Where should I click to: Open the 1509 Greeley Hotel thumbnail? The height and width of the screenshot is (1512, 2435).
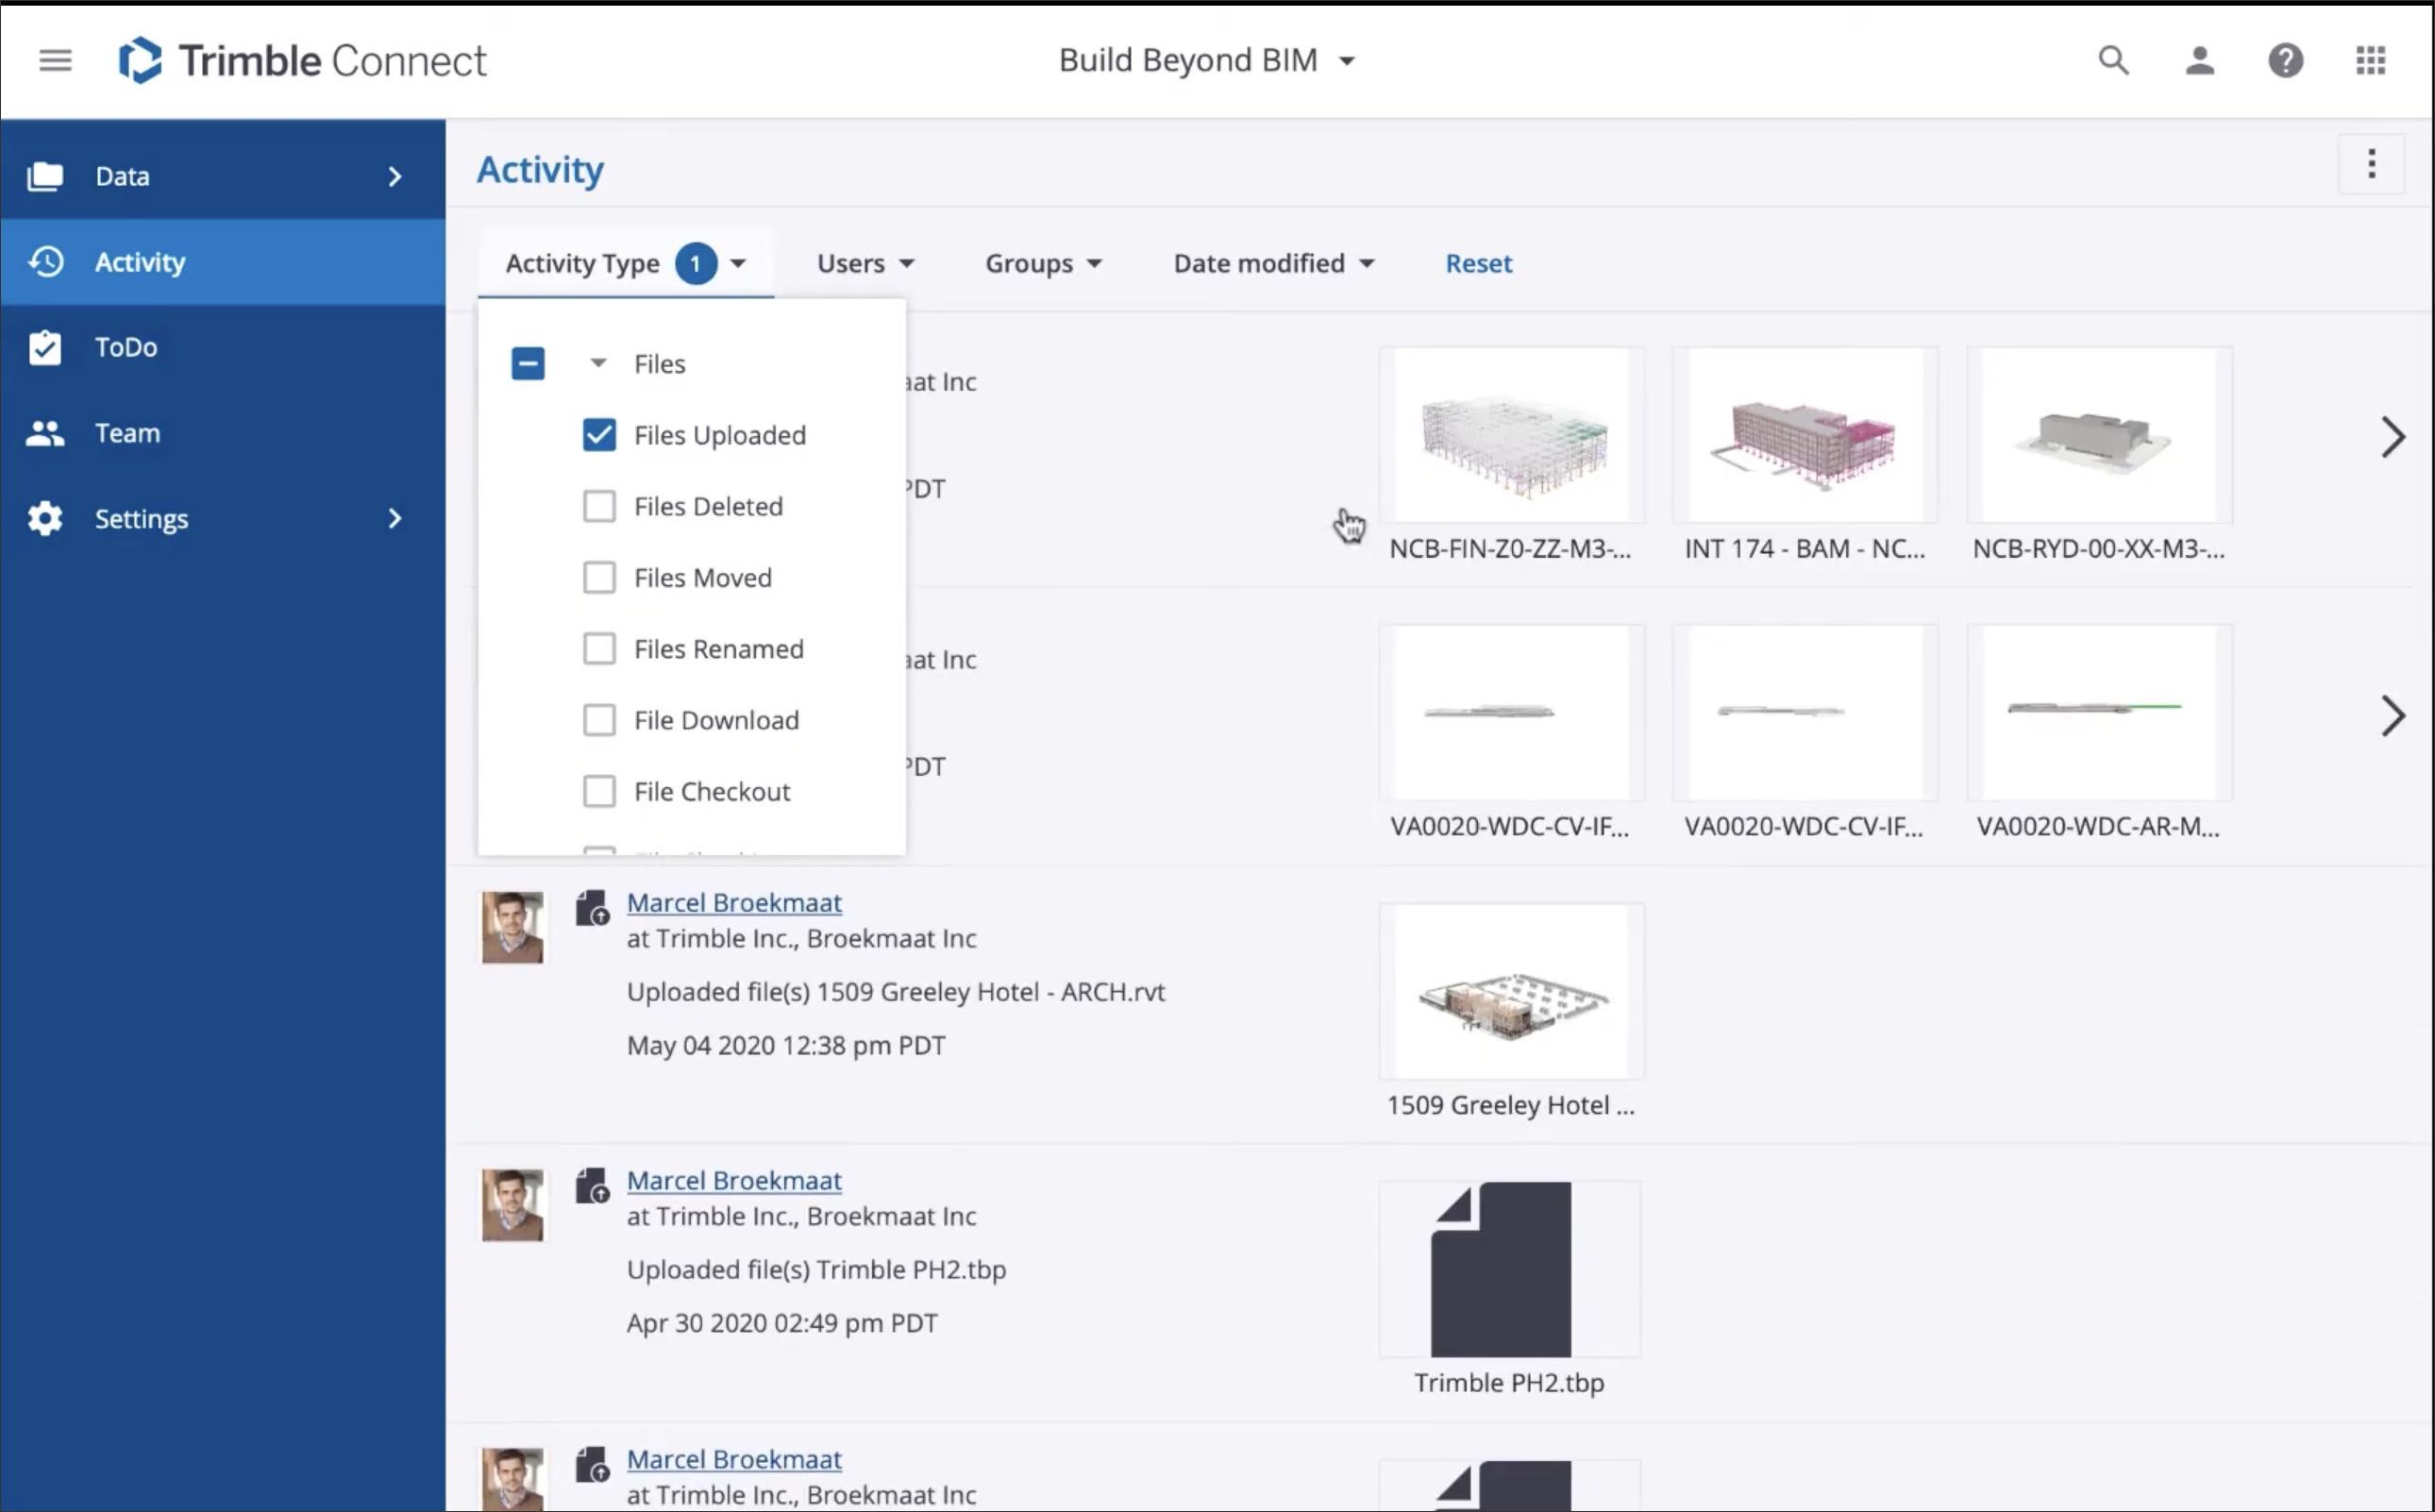pos(1511,992)
